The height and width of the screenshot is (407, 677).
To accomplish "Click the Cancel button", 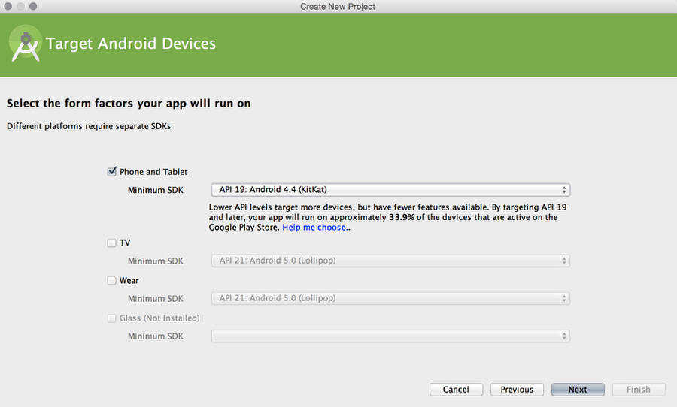I will (x=456, y=389).
